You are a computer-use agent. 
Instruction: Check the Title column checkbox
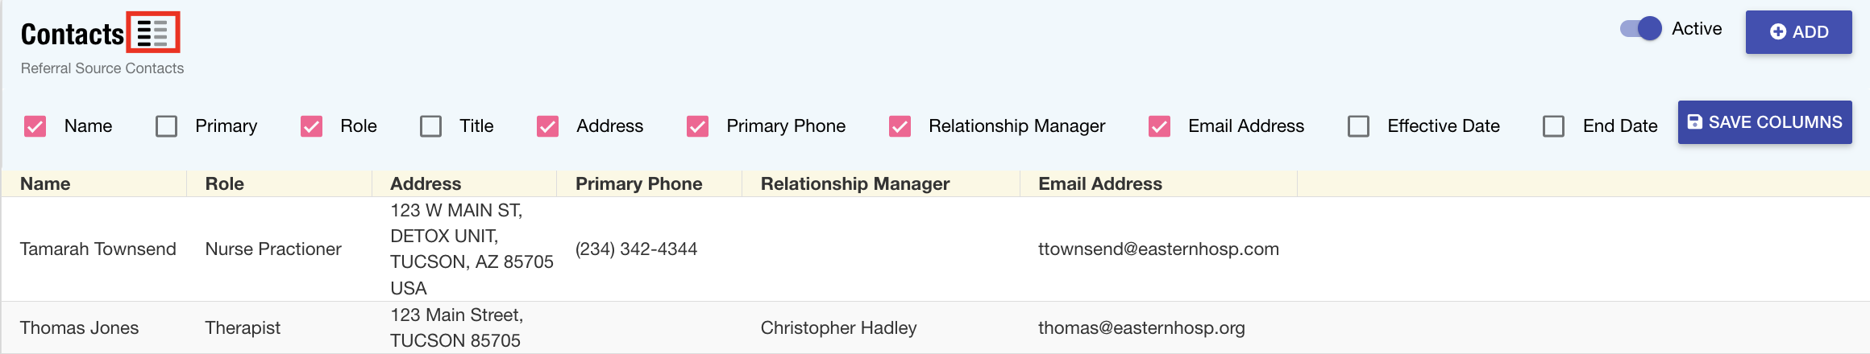pyautogui.click(x=430, y=126)
